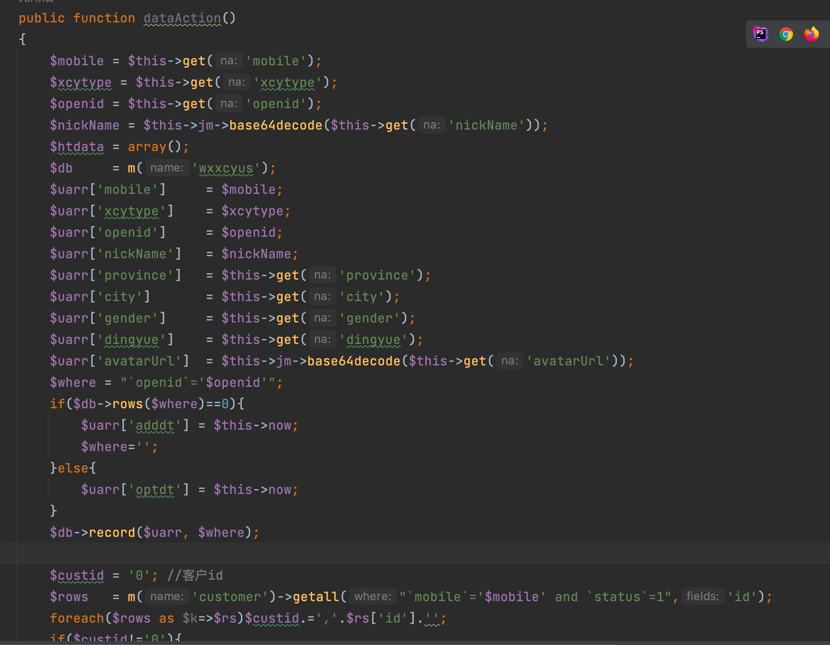Click the $where='' reset statement

click(x=119, y=447)
